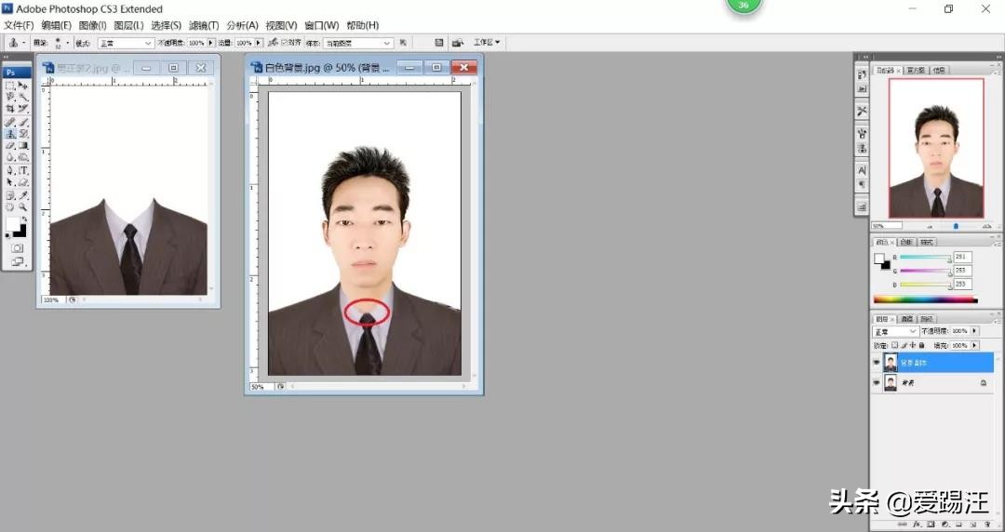Screen dimensions: 1005x532
Task: Click the navigator preview thumbnail
Action: coord(935,149)
